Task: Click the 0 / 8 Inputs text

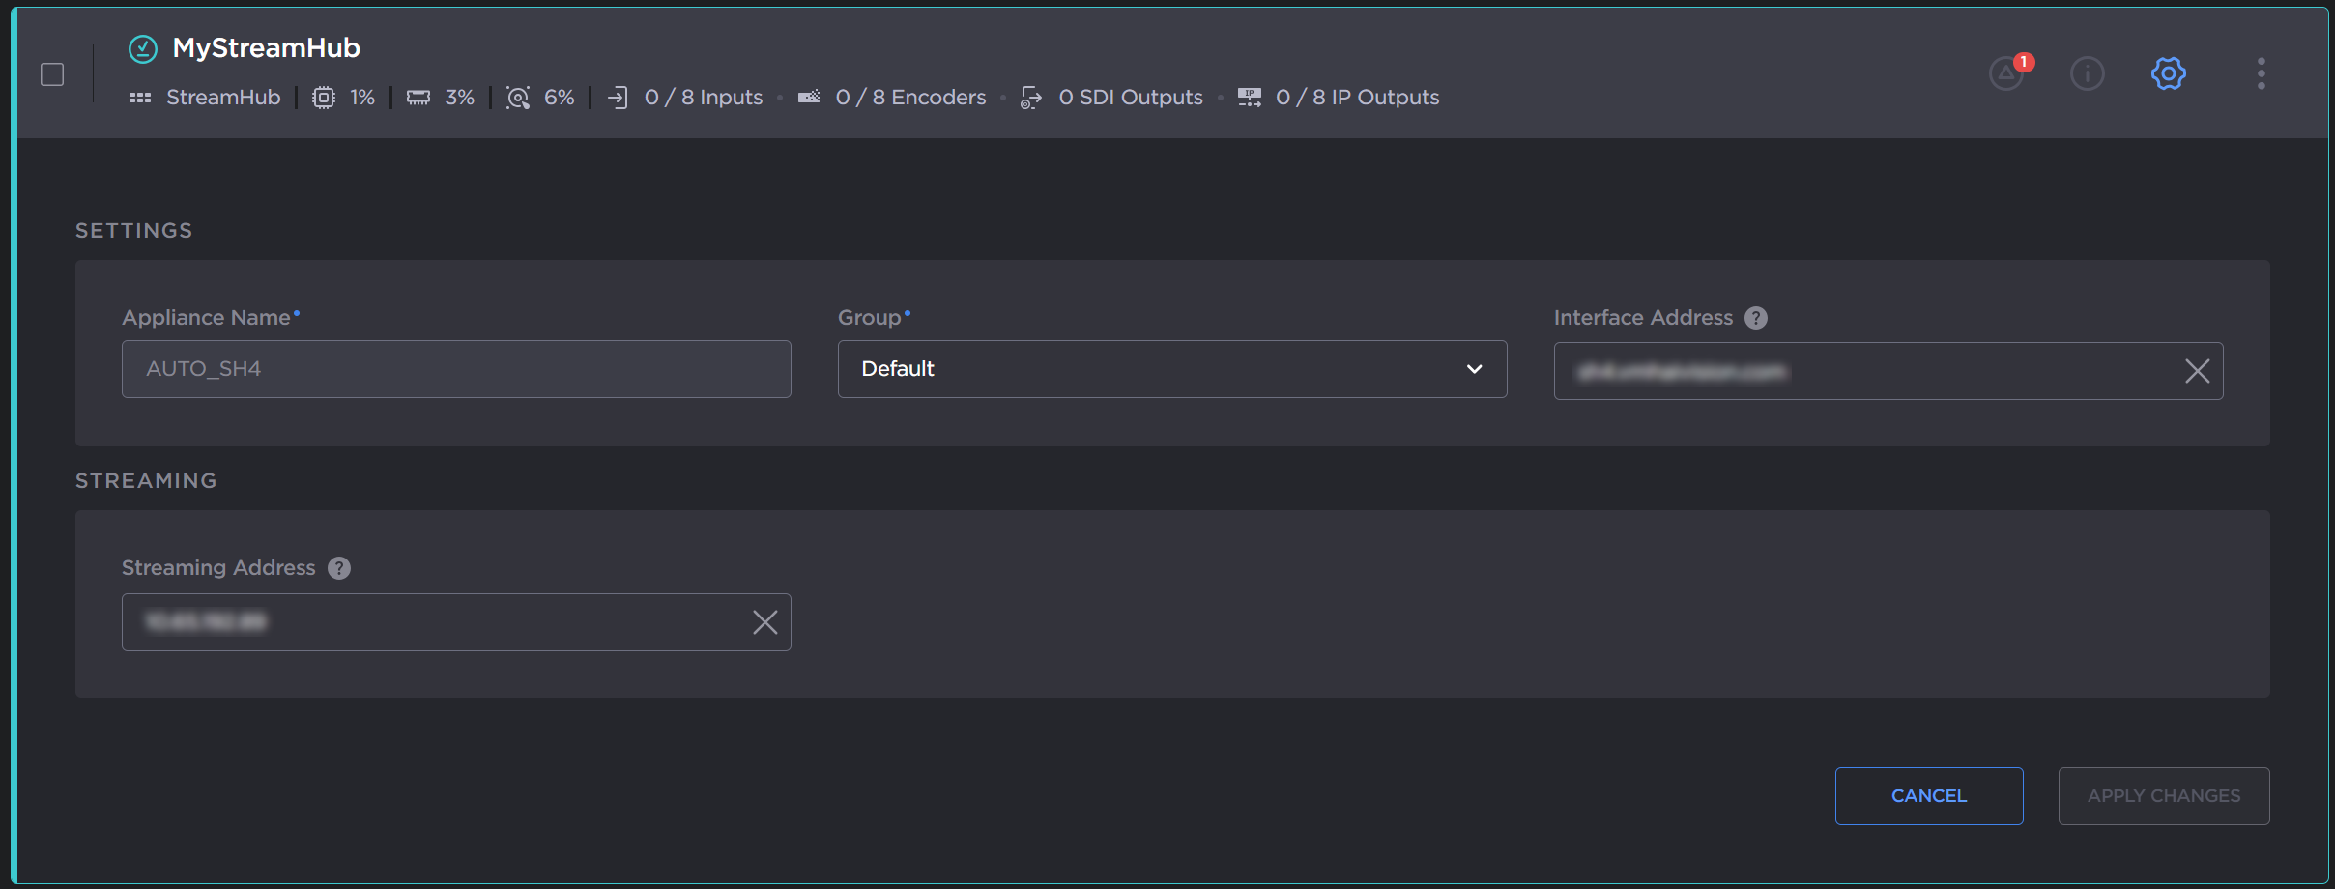Action: [704, 98]
